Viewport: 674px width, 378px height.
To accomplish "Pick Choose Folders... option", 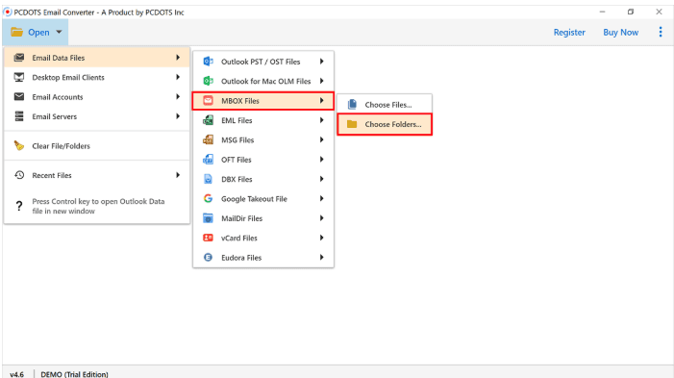I will [x=385, y=124].
